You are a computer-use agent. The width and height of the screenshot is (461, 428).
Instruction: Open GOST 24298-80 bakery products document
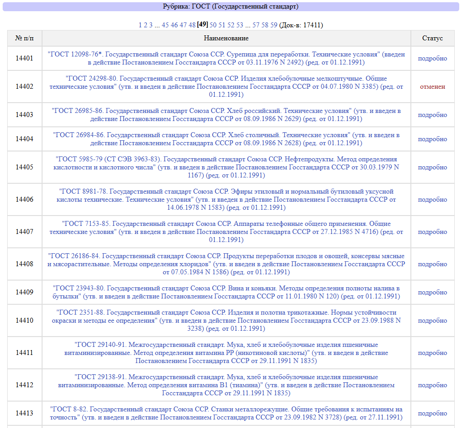tap(226, 86)
